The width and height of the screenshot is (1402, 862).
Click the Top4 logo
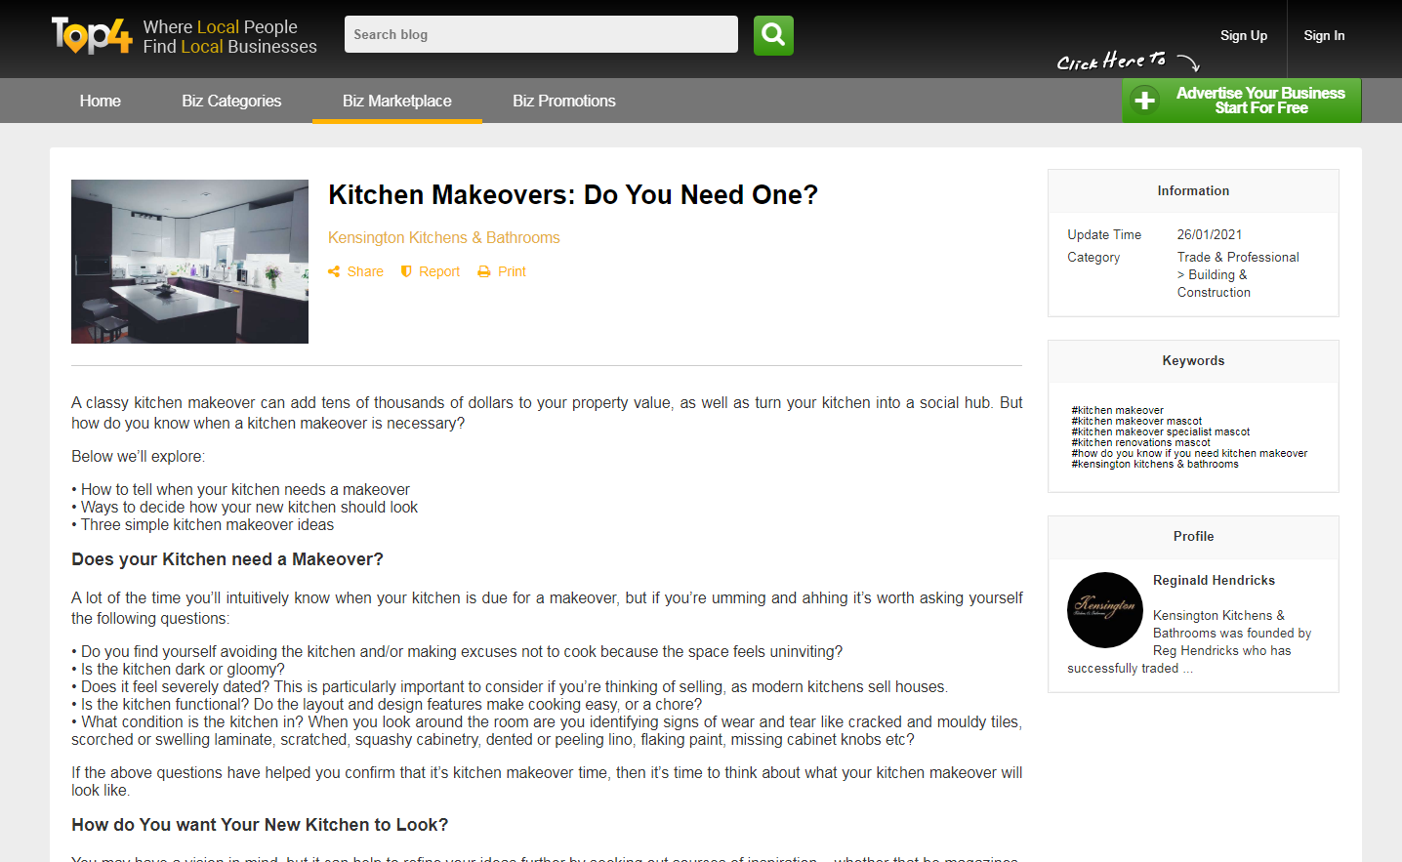tap(92, 36)
